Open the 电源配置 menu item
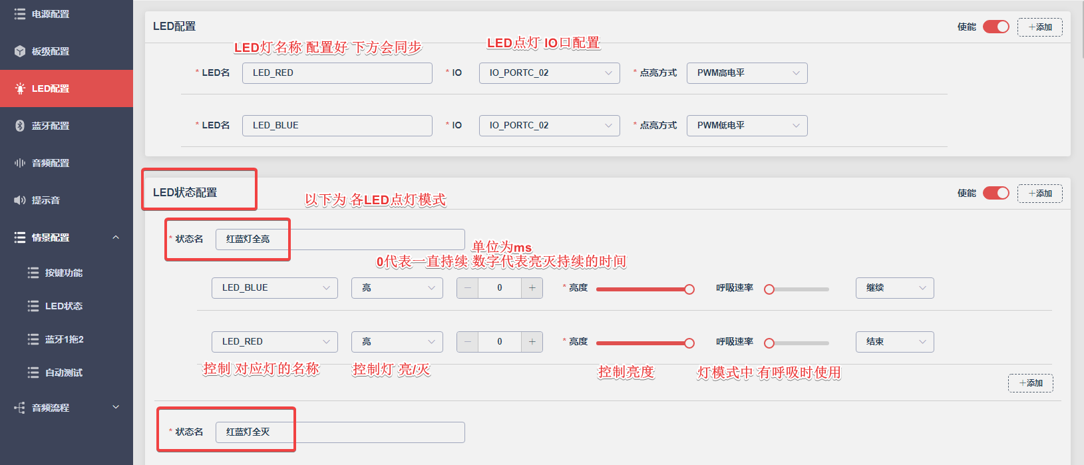The height and width of the screenshot is (465, 1084). click(x=67, y=14)
